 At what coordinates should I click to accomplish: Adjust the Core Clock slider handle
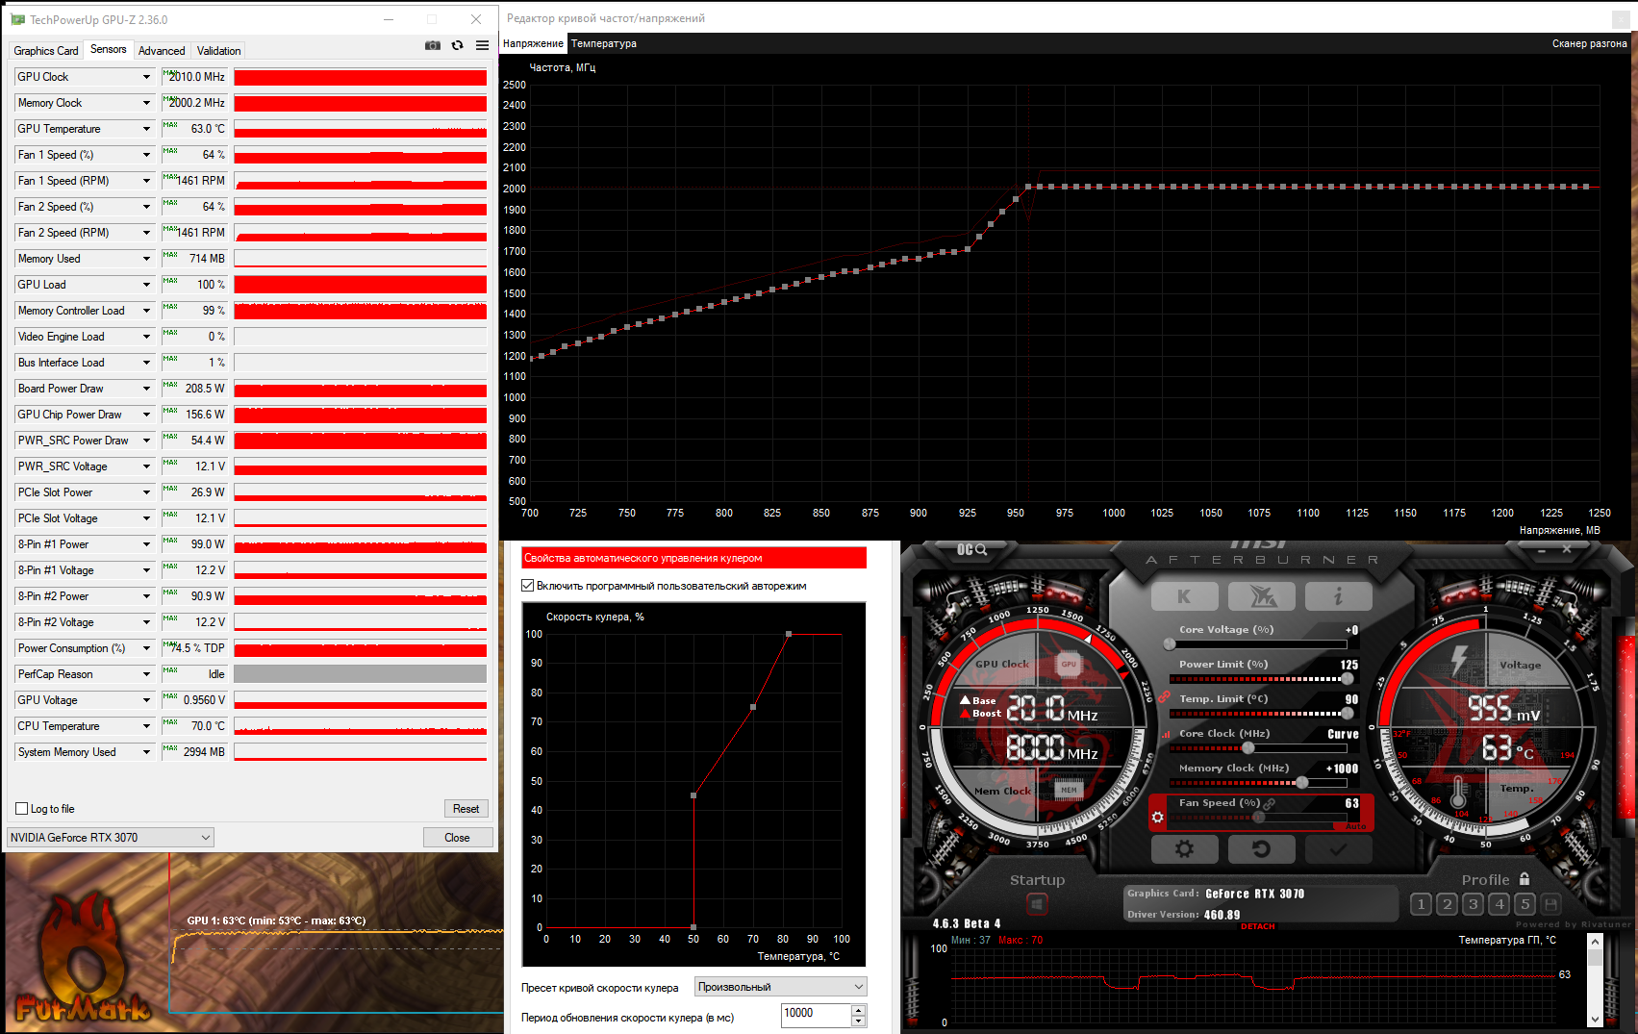pos(1248,747)
